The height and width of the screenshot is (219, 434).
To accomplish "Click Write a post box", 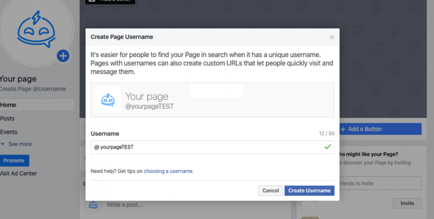I will (125, 205).
